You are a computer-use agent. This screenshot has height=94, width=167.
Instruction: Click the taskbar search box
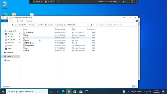[27, 92]
